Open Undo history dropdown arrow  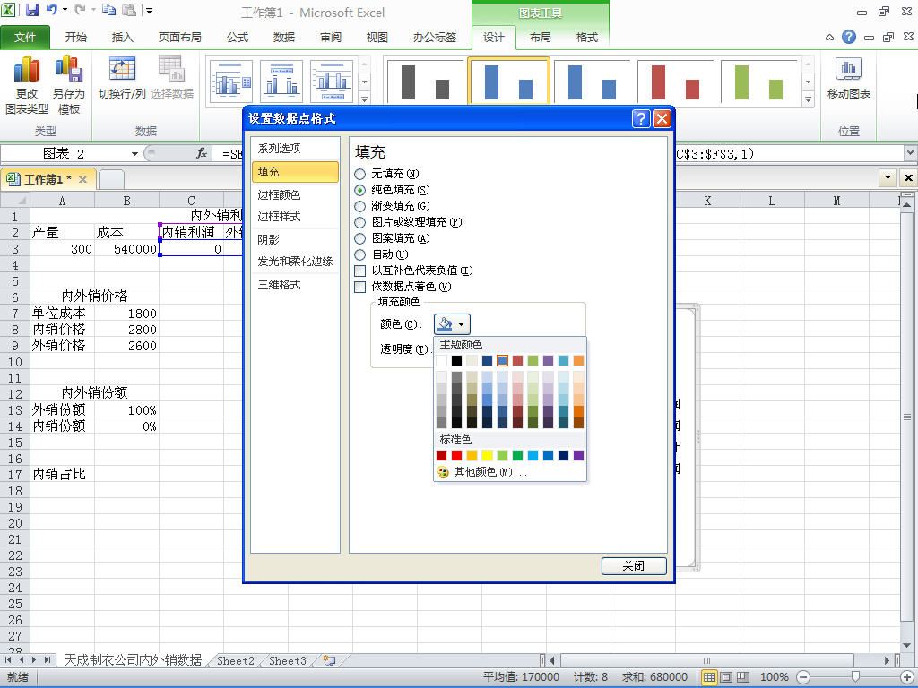(65, 10)
